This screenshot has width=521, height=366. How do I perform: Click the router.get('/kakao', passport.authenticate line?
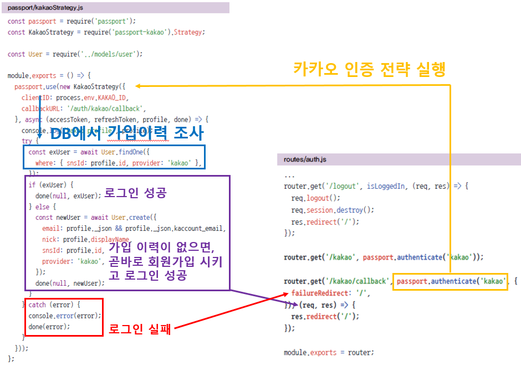(x=384, y=257)
